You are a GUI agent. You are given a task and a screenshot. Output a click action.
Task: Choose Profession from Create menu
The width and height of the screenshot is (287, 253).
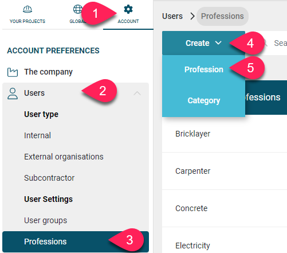click(203, 69)
